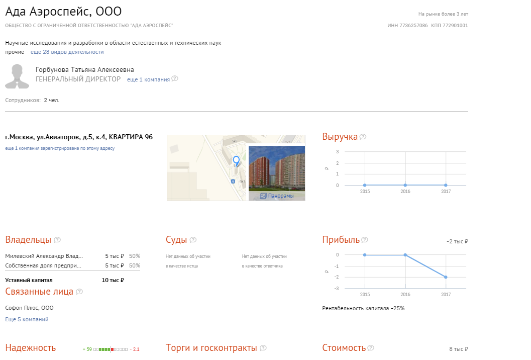531x360 pixels.
Task: Click the help icon next to Владельцы
Action: pos(57,240)
